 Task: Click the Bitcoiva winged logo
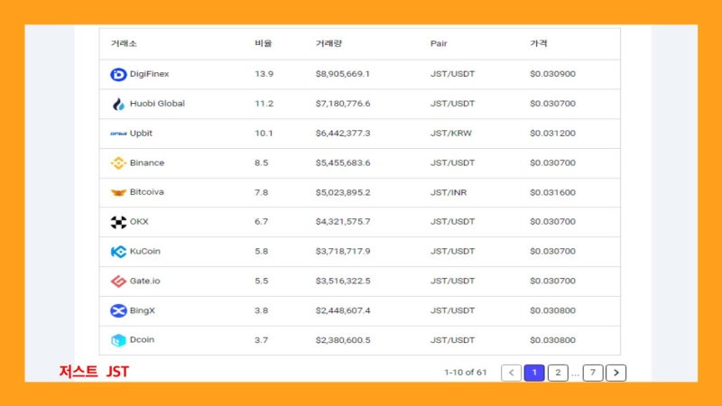click(118, 192)
